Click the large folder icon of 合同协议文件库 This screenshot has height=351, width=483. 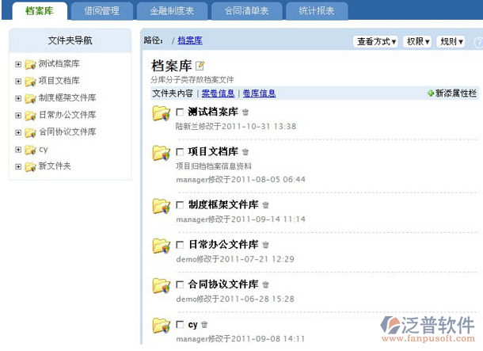161,286
